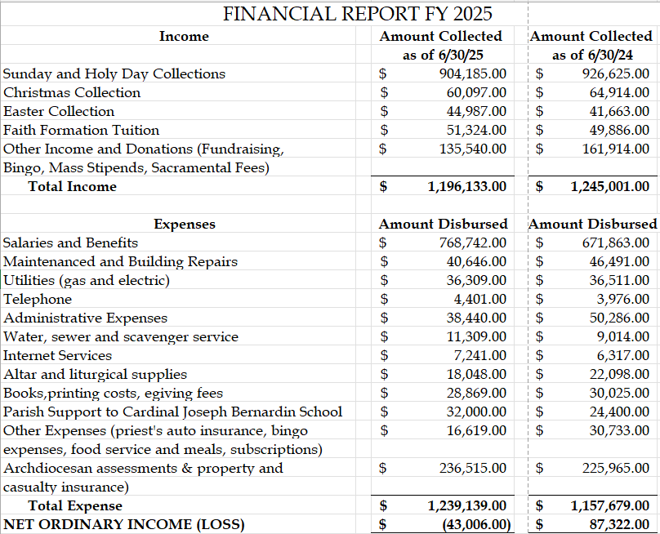The width and height of the screenshot is (660, 534).
Task: Select the Internet Services label cell
Action: coord(57,355)
